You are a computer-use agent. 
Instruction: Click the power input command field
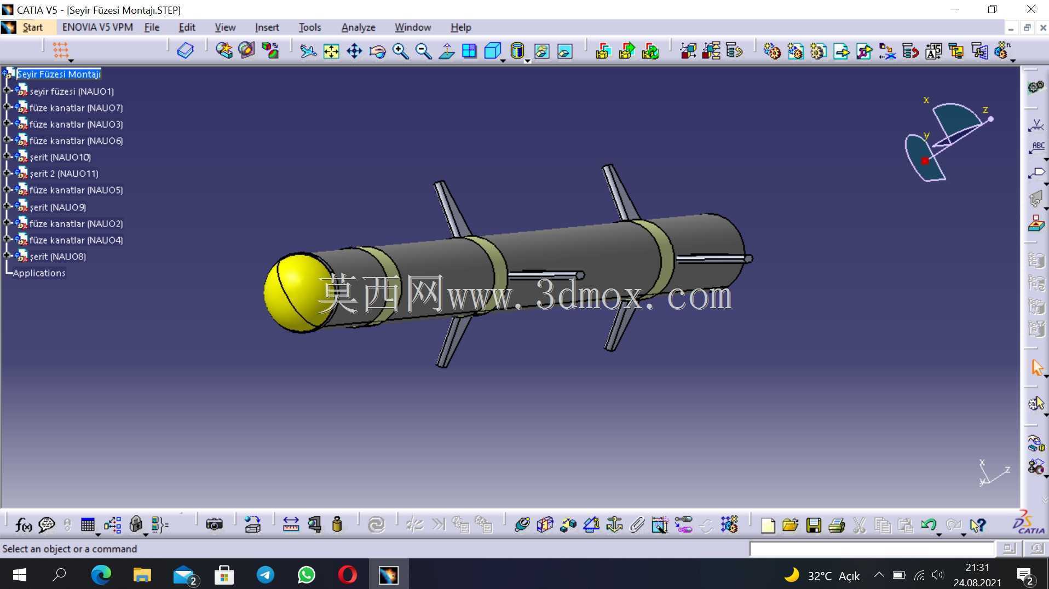pyautogui.click(x=872, y=548)
